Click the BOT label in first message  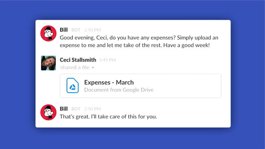76,30
